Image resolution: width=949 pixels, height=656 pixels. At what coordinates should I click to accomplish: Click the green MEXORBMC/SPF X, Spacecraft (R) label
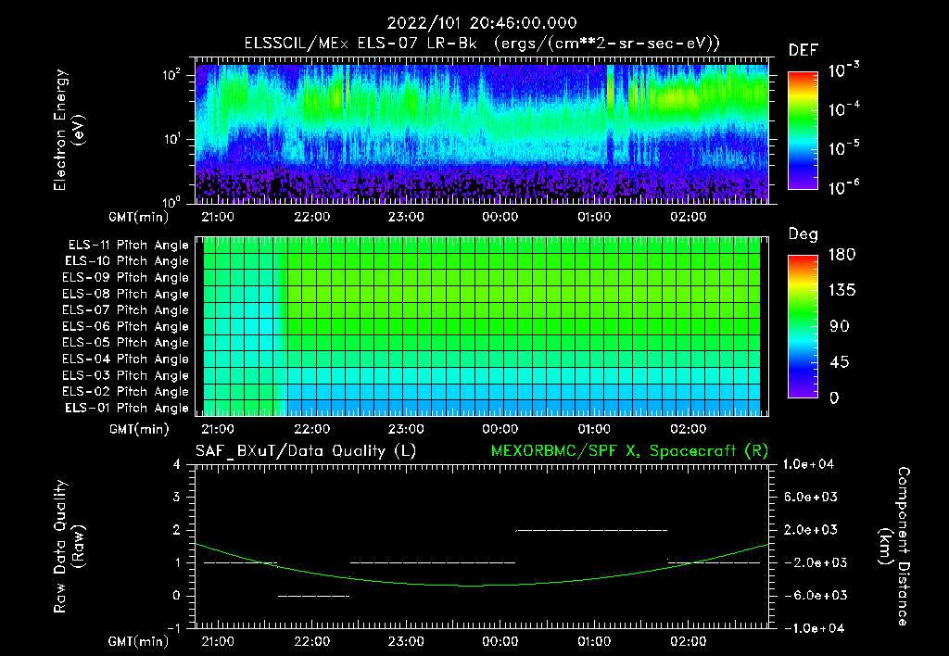(x=629, y=451)
